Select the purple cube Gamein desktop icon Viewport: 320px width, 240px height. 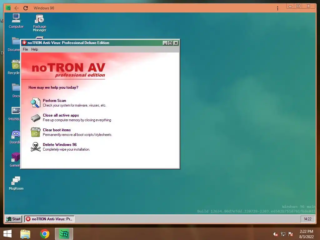[x=15, y=160]
